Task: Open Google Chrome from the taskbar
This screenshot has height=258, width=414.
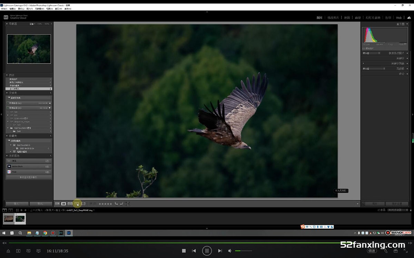Action: (45, 233)
